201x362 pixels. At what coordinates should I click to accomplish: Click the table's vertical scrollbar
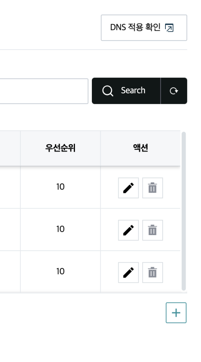[x=183, y=211]
